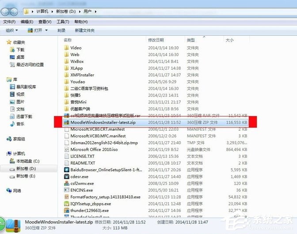Select the 收藏夹 favorites heading

click(x=19, y=42)
